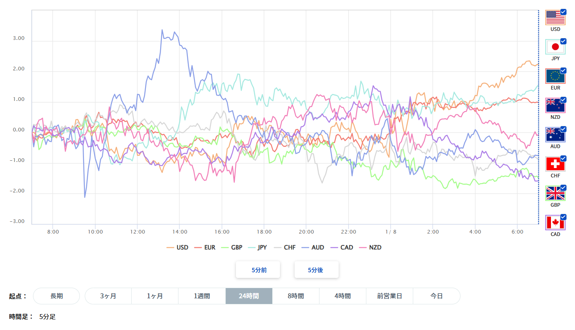Viewport: 575px width, 330px height.
Task: Click the GBP United Kingdom flag icon
Action: click(x=555, y=193)
